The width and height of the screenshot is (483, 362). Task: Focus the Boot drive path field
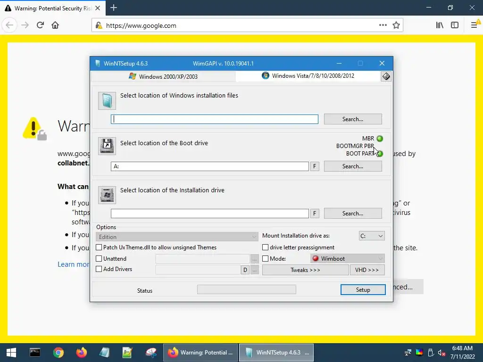coord(210,166)
